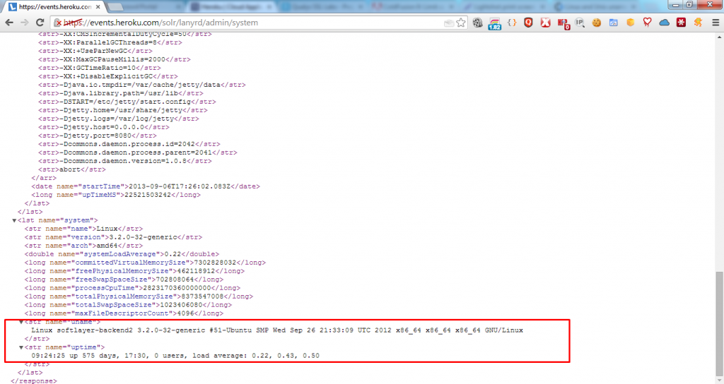The width and height of the screenshot is (724, 384).
Task: Reload the current page
Action: click(x=40, y=23)
